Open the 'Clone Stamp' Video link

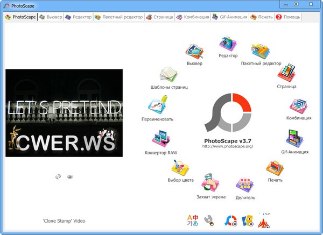(64, 221)
